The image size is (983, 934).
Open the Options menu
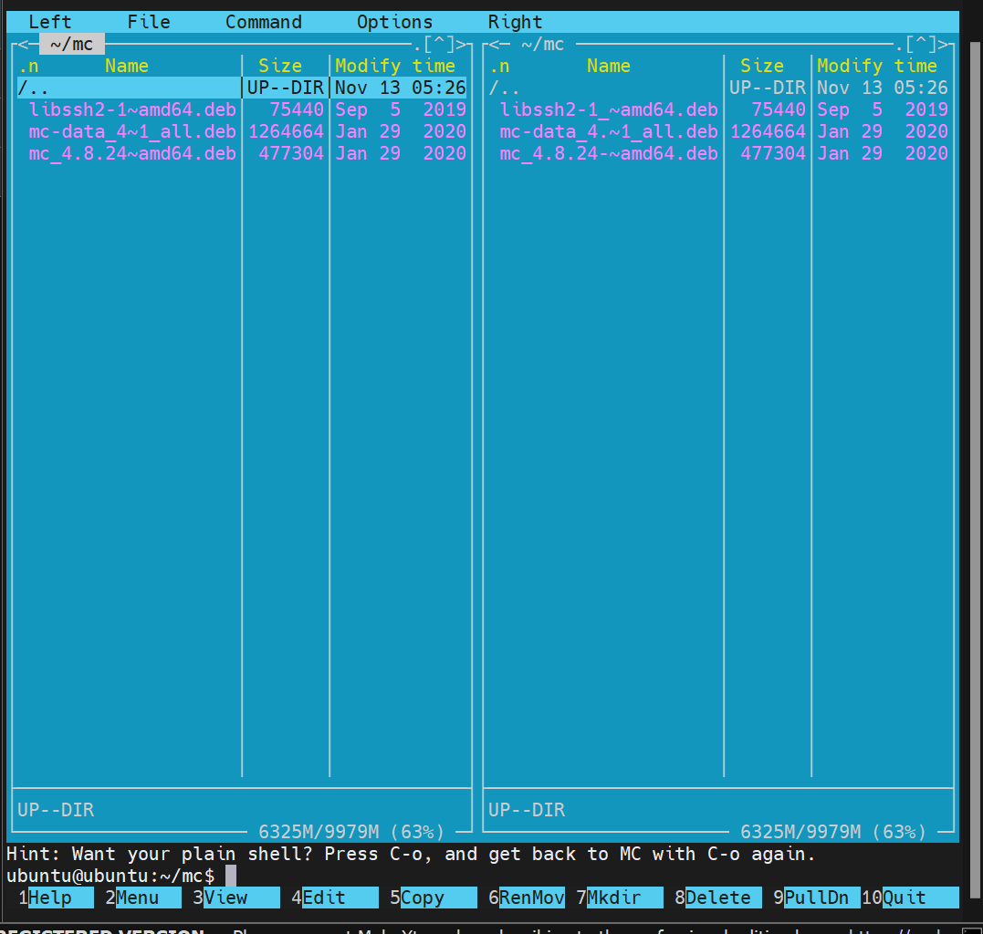(394, 22)
